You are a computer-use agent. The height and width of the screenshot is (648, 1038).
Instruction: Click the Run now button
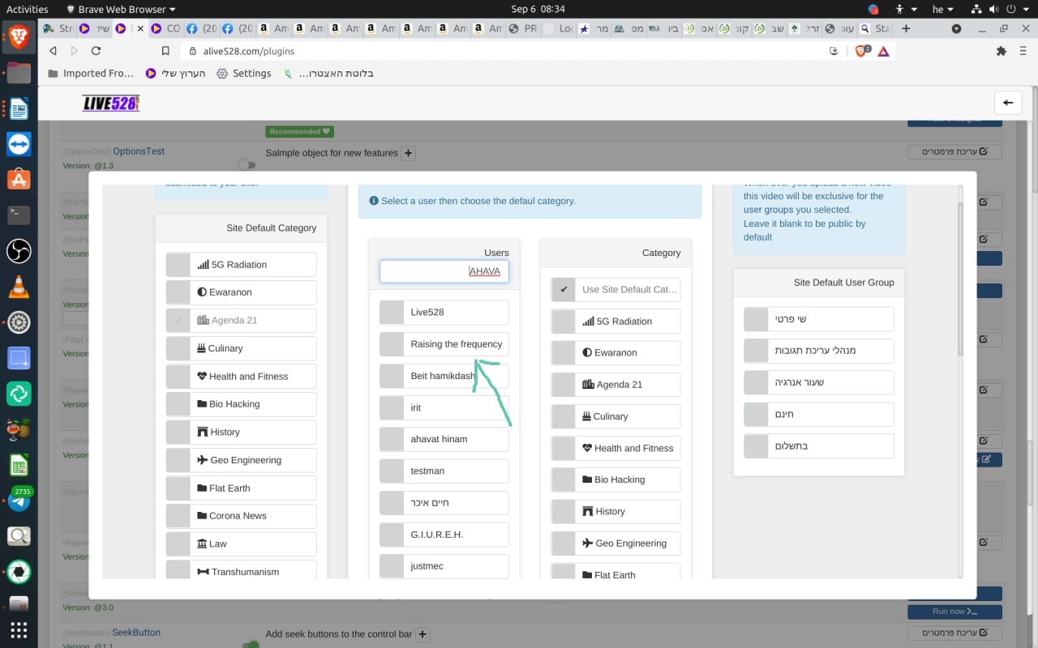[954, 612]
